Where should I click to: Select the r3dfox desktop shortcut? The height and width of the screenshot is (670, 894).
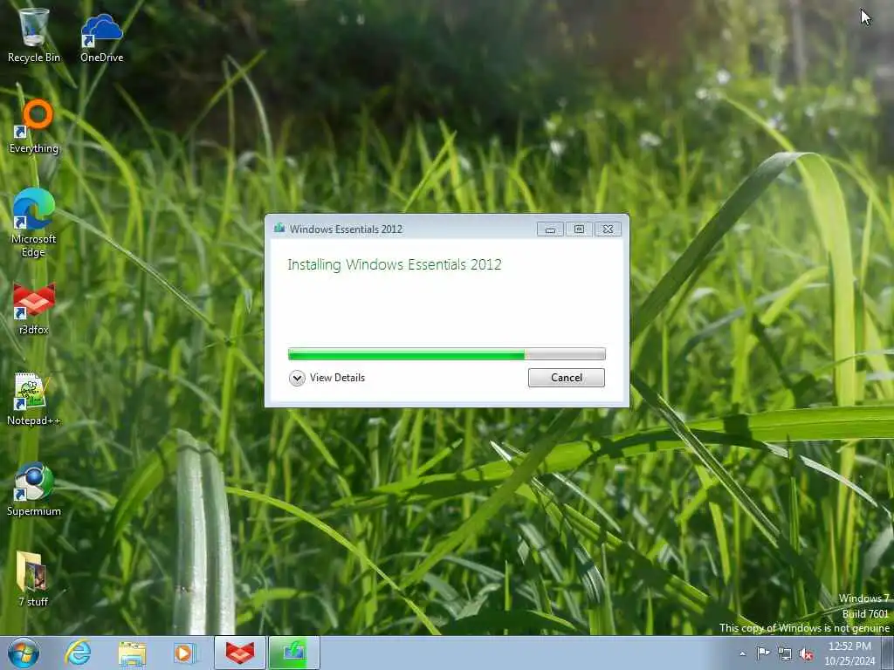(34, 308)
